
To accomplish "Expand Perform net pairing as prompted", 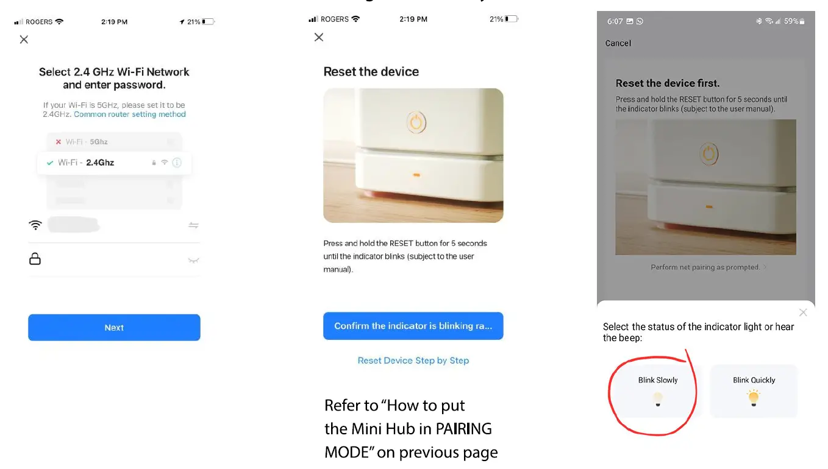I will (708, 267).
